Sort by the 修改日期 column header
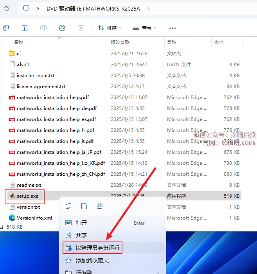 [120, 42]
